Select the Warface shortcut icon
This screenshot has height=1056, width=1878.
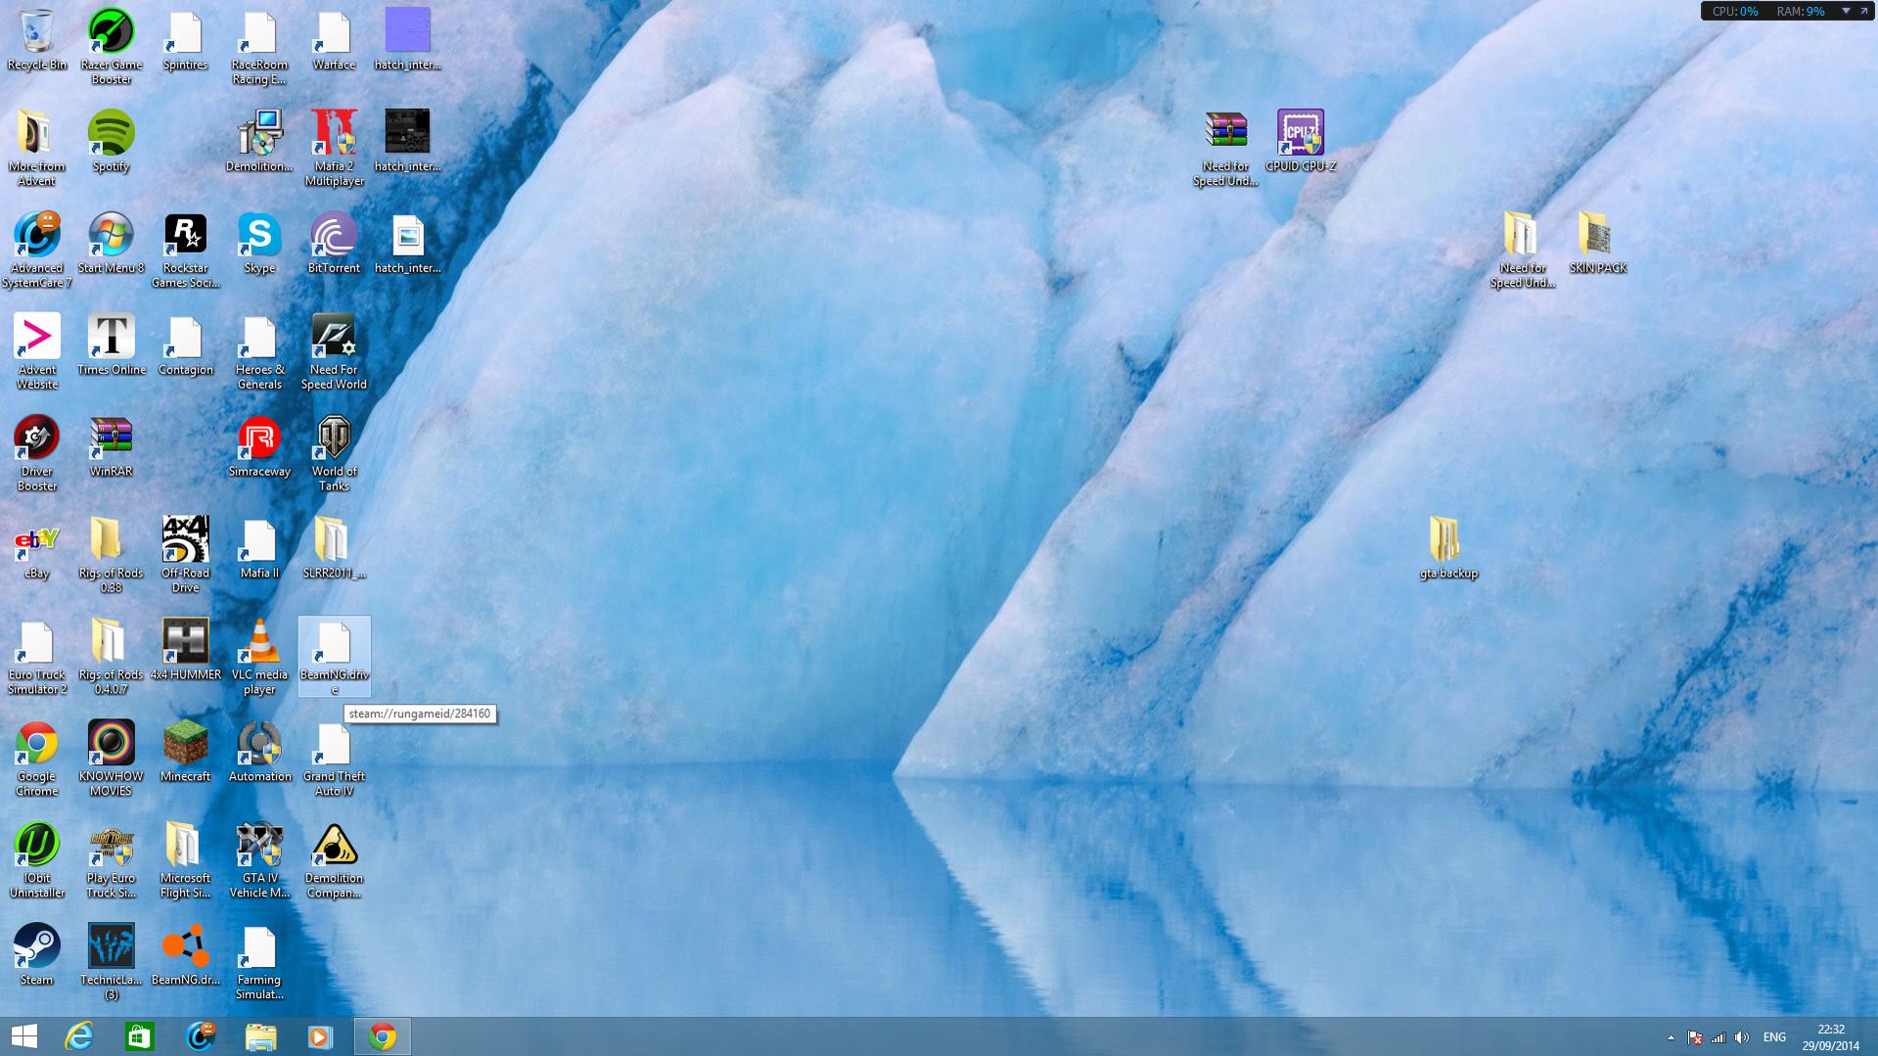[x=334, y=40]
